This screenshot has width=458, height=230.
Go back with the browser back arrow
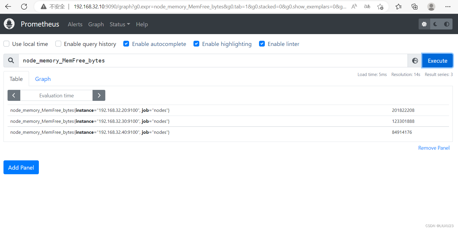pyautogui.click(x=8, y=6)
